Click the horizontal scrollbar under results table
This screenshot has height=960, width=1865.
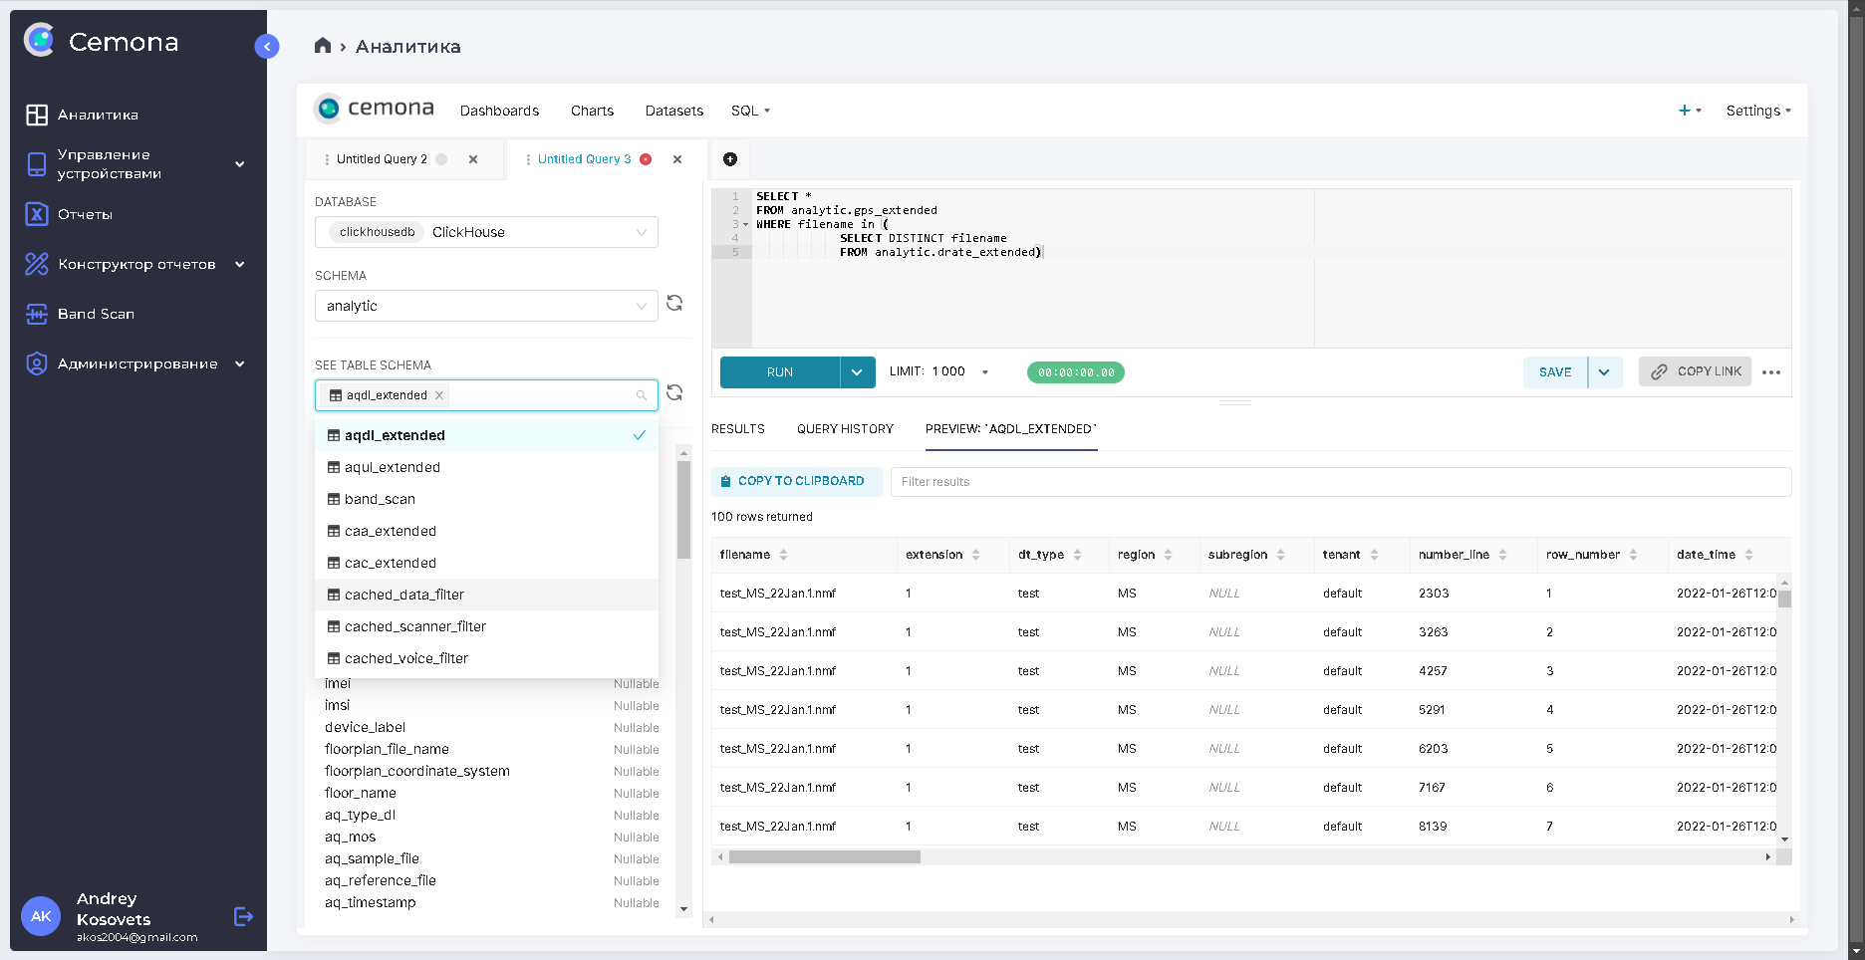tap(825, 857)
